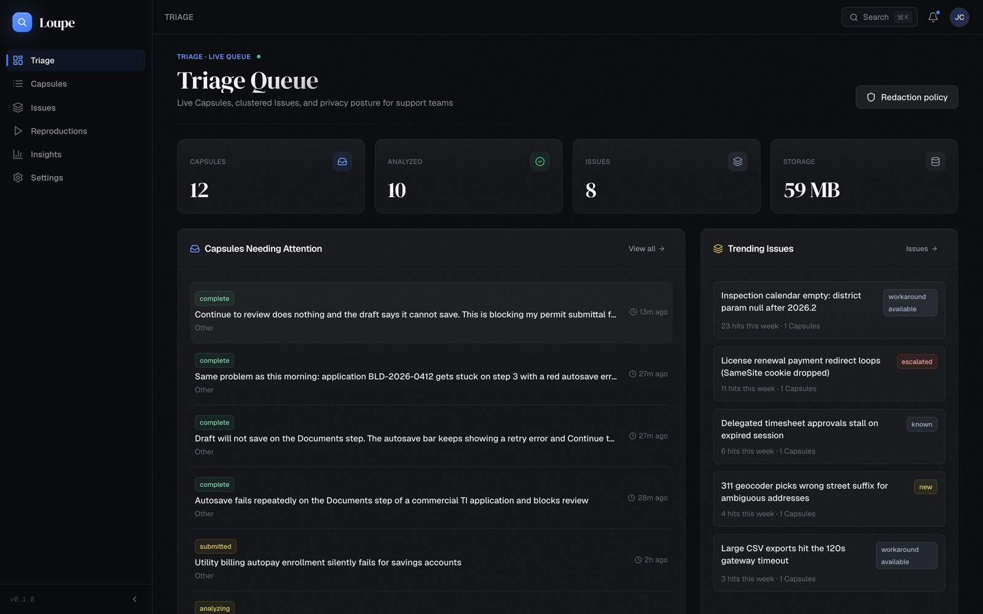The width and height of the screenshot is (983, 614).
Task: Click the Triage grid icon in sidebar
Action: click(18, 60)
